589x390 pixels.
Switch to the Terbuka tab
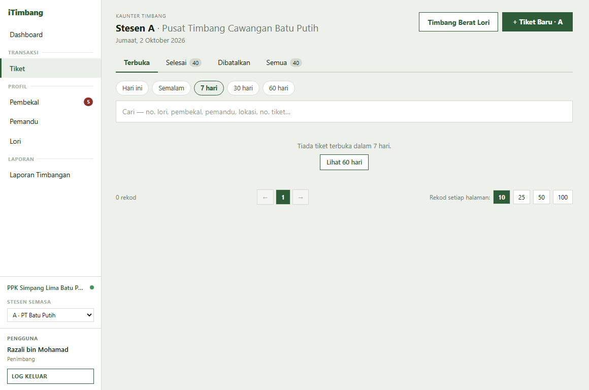coord(137,63)
